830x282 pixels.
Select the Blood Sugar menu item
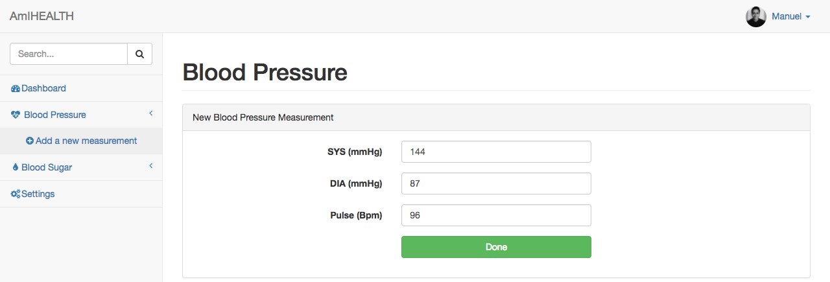pos(47,167)
